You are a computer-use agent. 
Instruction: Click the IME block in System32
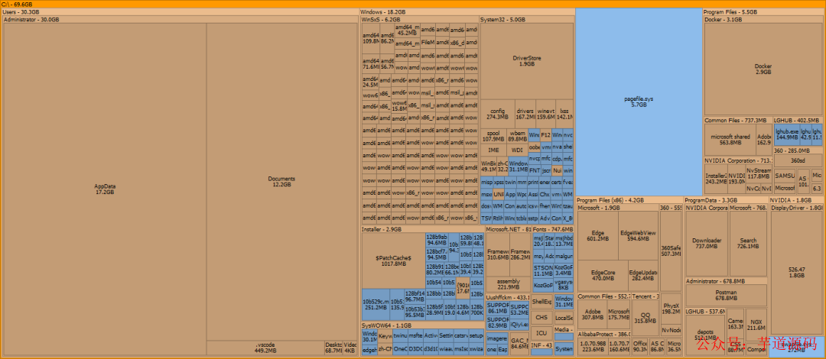493,150
